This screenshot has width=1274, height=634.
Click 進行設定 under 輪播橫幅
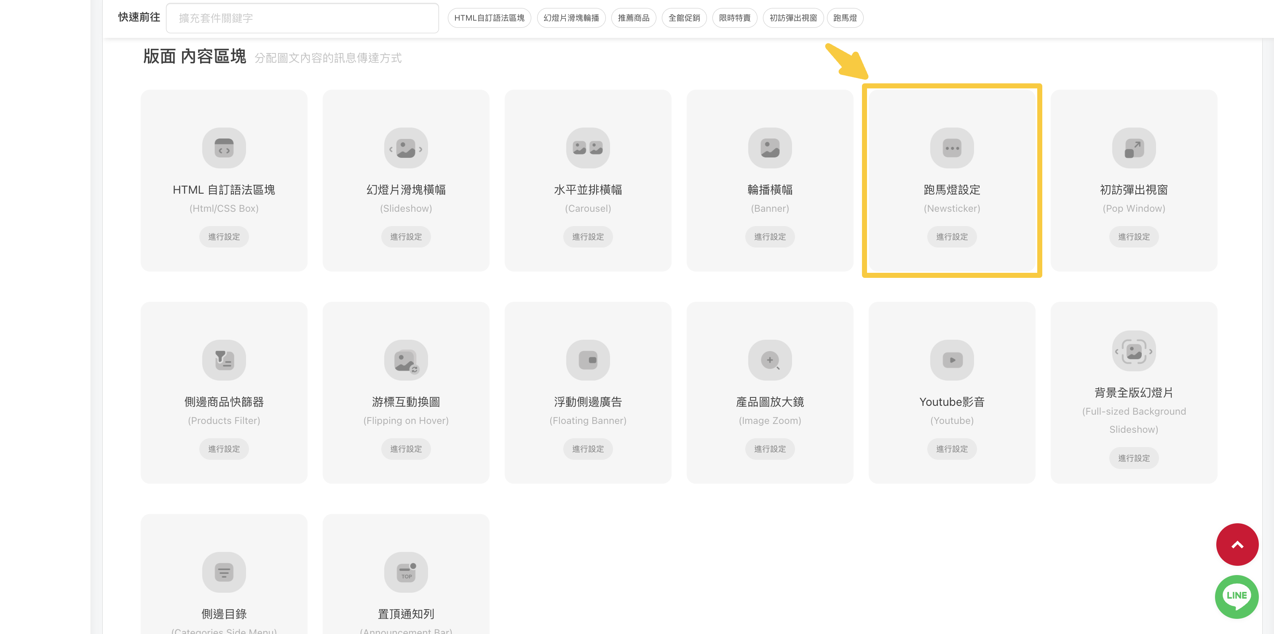[x=770, y=237]
